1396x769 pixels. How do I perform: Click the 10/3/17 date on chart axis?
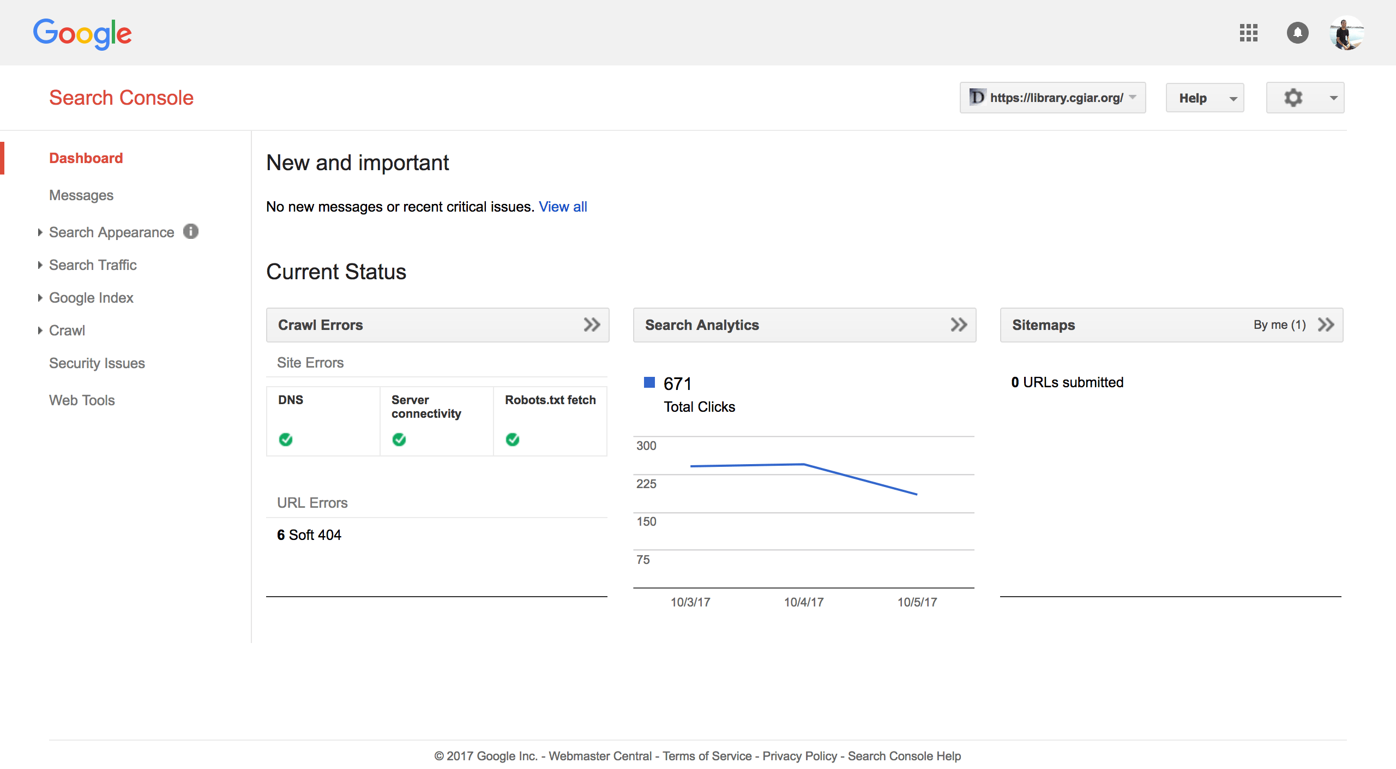point(690,602)
